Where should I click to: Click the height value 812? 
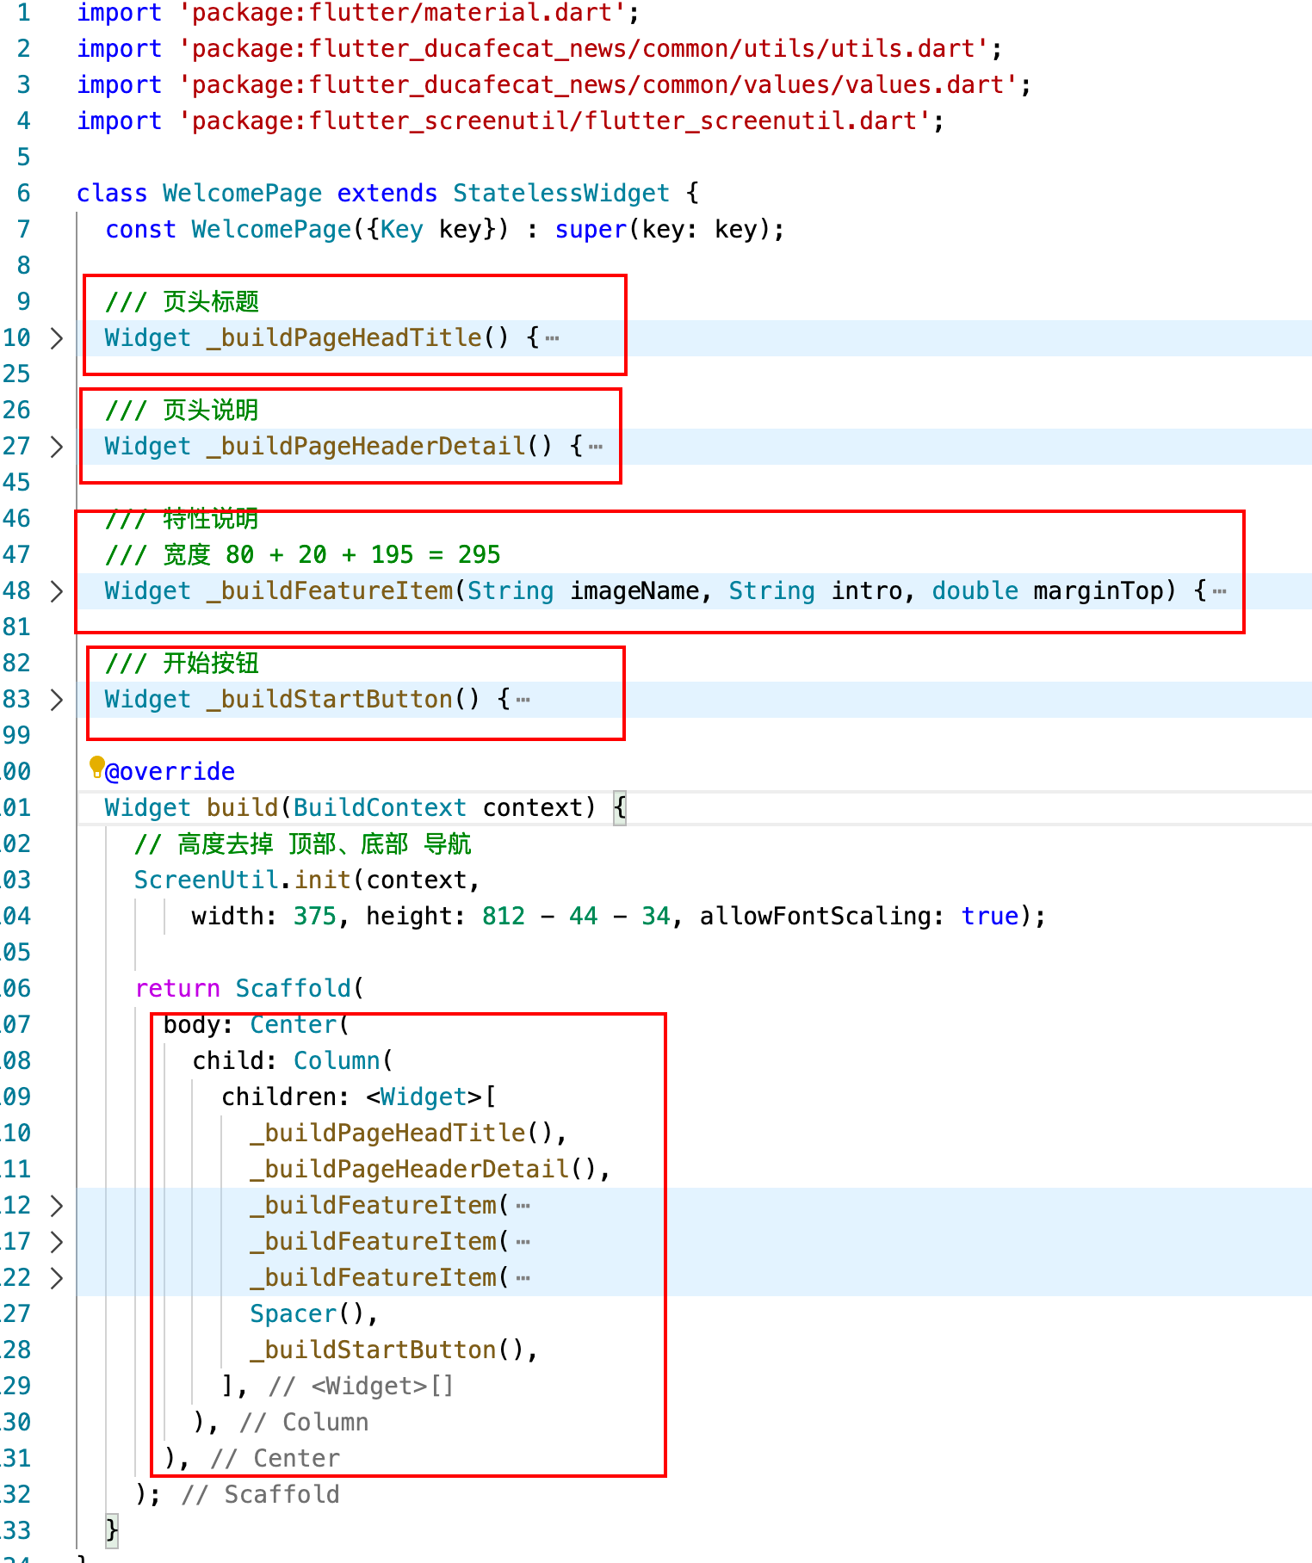click(504, 917)
